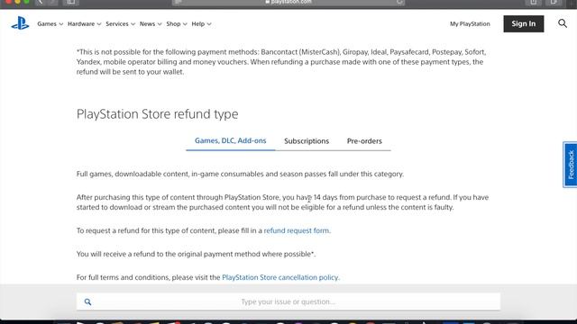Click the Sign In button
This screenshot has width=577, height=324.
coord(523,24)
